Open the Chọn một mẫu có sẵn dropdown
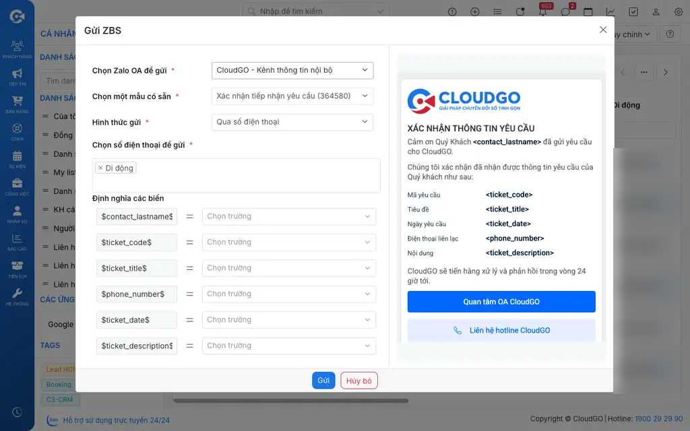Image resolution: width=690 pixels, height=431 pixels. click(x=292, y=96)
